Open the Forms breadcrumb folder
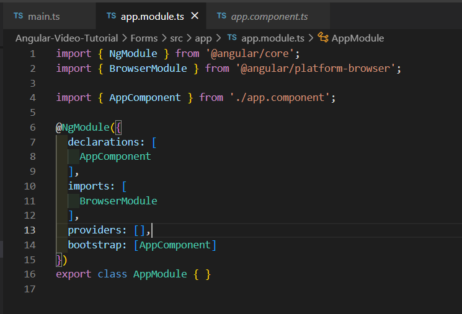 [x=144, y=38]
